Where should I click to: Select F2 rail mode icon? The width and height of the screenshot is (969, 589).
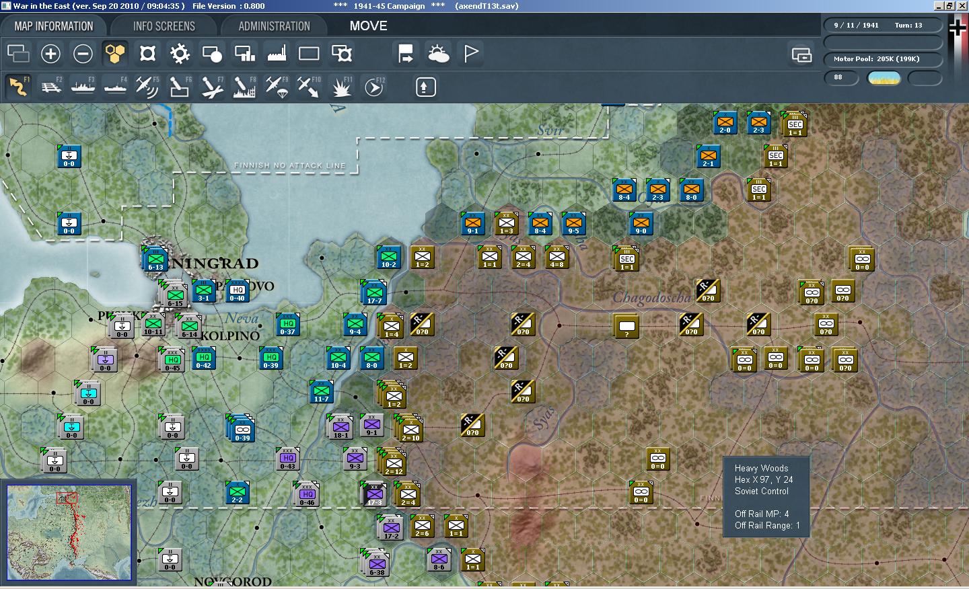click(x=50, y=87)
